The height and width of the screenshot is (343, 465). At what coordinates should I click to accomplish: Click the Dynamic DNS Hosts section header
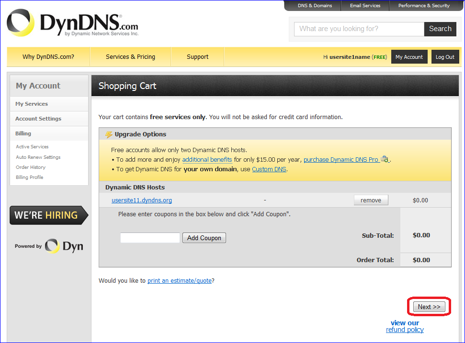(135, 187)
